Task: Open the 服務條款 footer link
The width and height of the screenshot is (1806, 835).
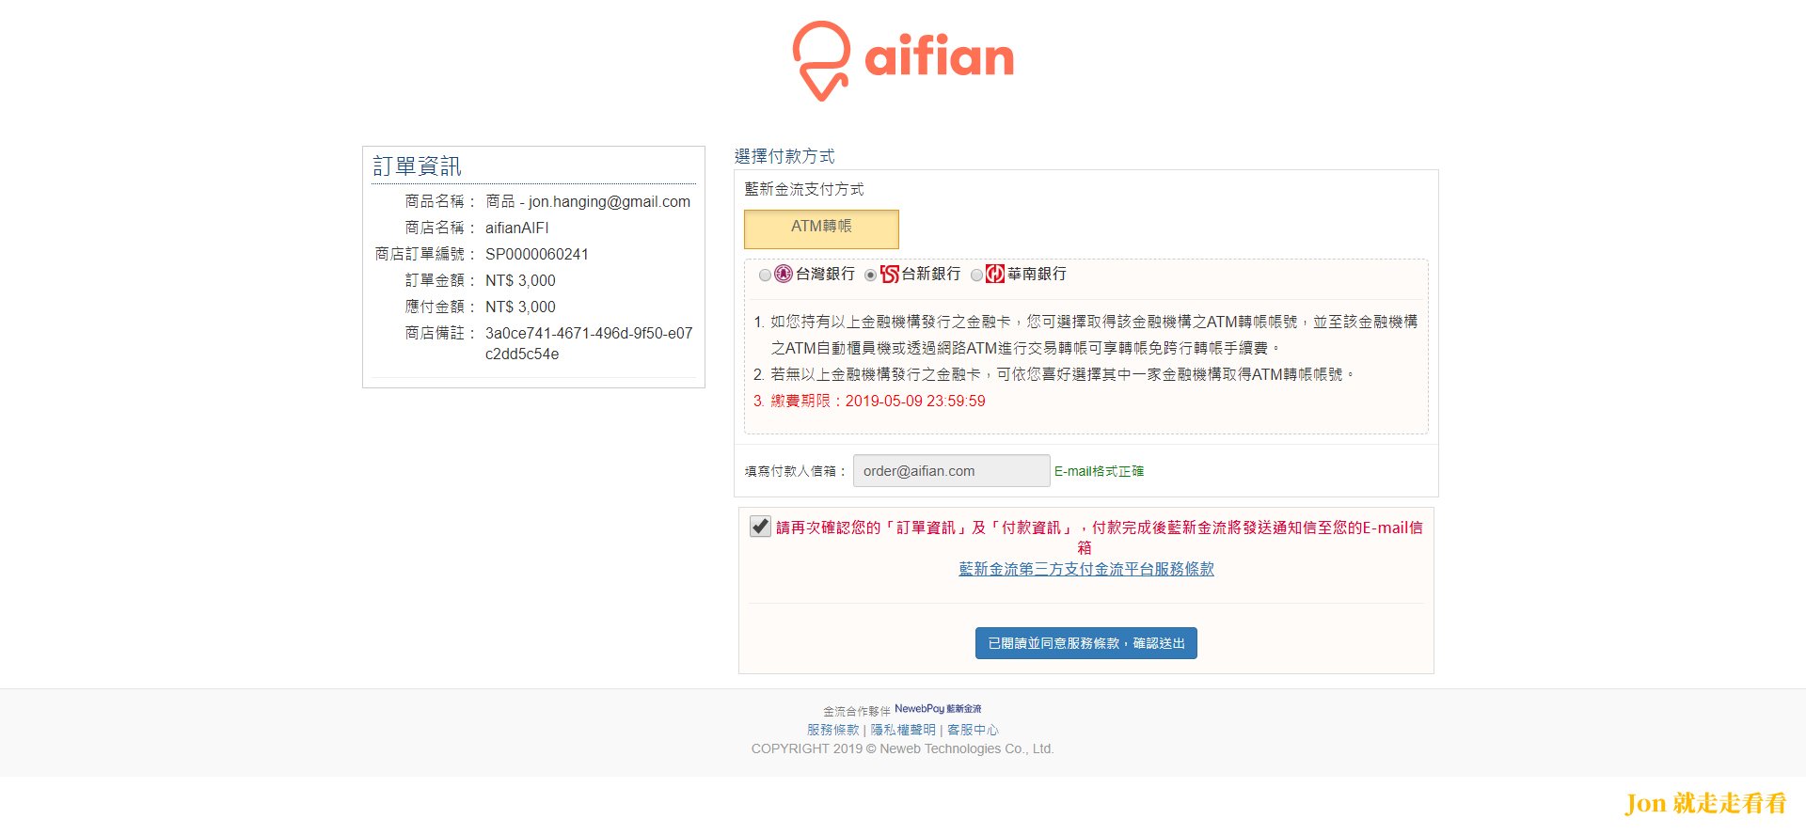Action: [x=832, y=730]
